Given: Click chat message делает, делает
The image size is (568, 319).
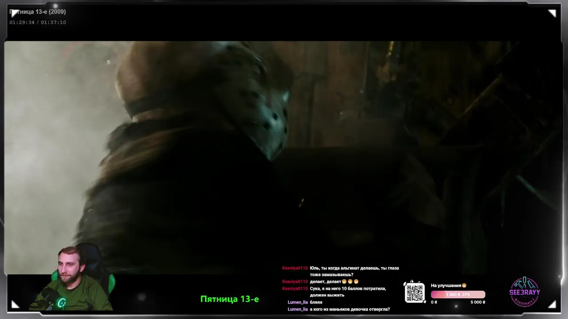Looking at the screenshot, I should pos(334,281).
